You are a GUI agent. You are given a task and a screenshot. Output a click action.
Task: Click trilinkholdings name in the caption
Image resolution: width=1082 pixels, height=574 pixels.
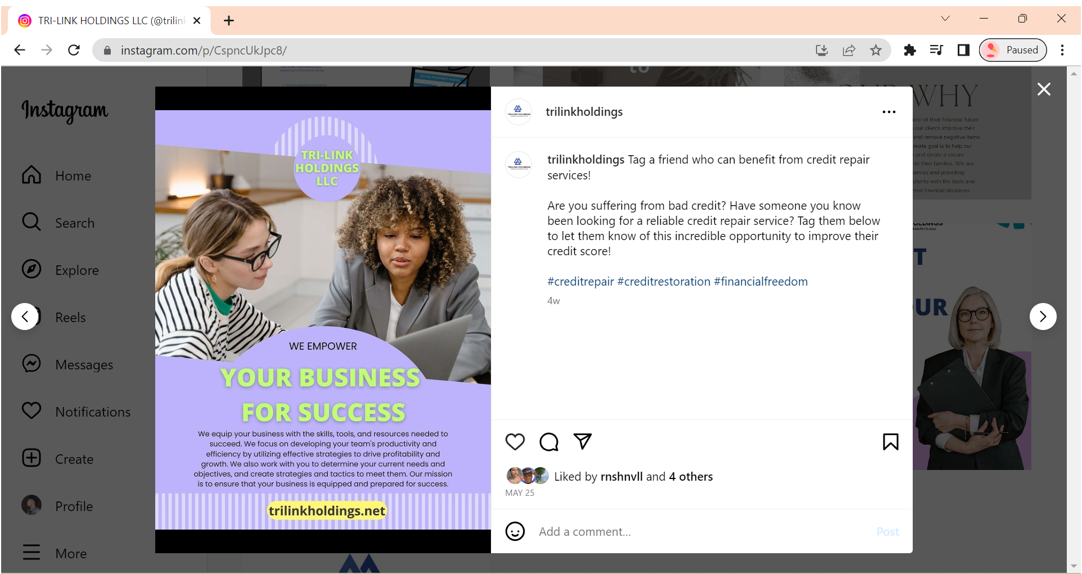585,160
